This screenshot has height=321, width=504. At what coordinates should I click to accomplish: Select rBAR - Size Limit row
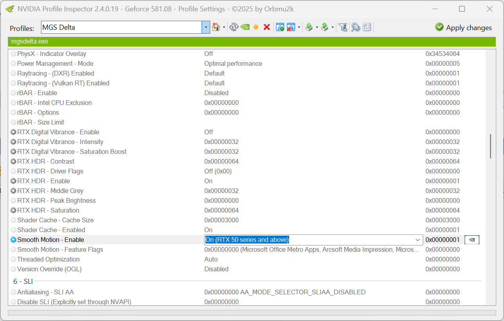coord(246,122)
